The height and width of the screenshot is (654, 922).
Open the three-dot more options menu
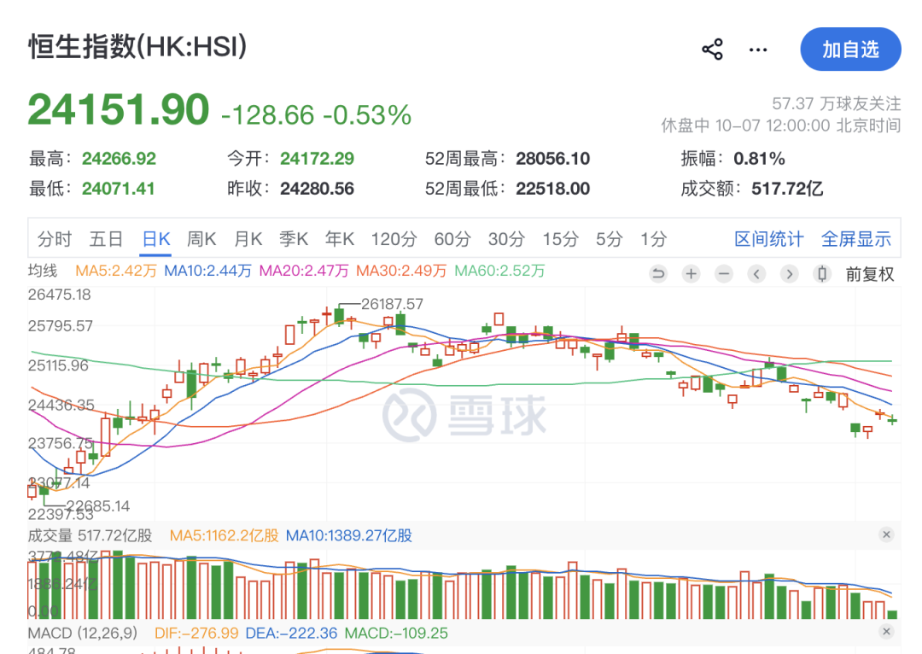(x=758, y=50)
